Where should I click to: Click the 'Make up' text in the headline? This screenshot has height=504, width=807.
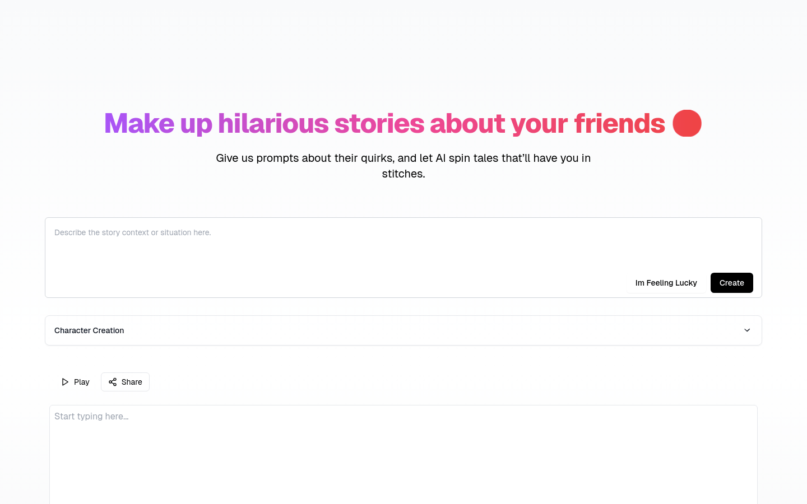(158, 123)
